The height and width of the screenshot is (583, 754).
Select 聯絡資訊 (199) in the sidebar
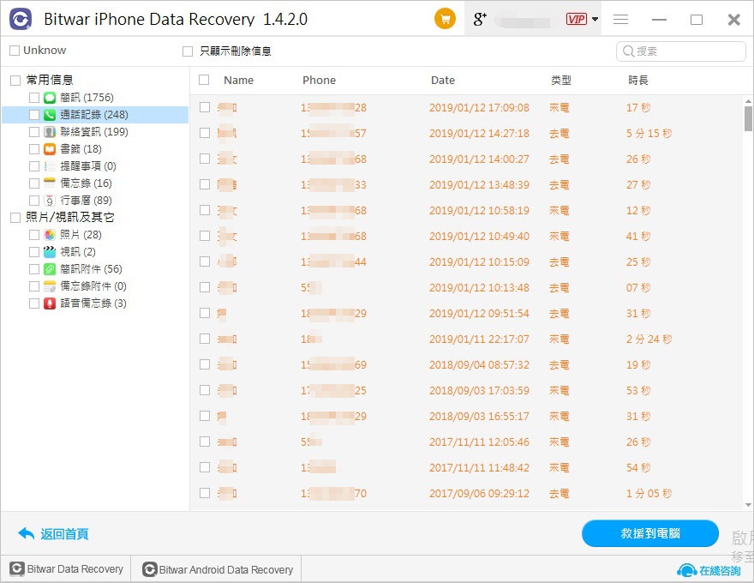click(94, 132)
